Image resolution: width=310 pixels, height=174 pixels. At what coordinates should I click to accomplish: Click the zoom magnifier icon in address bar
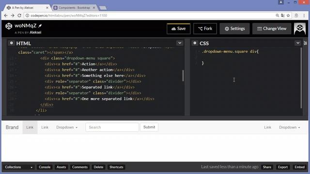click(x=278, y=15)
